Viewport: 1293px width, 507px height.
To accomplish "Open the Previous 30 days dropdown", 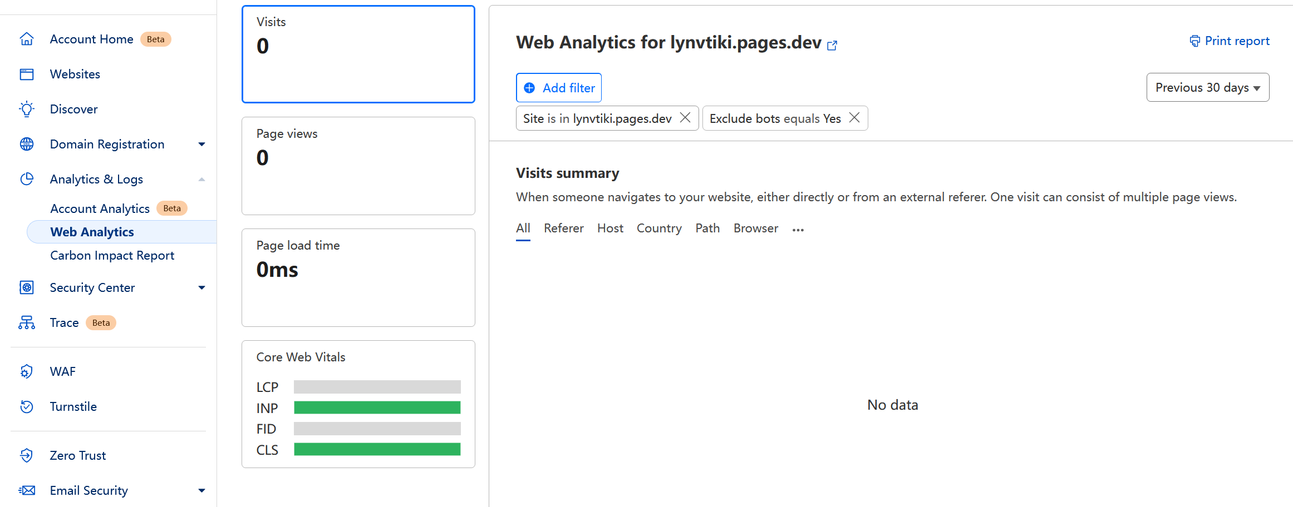I will click(1207, 87).
